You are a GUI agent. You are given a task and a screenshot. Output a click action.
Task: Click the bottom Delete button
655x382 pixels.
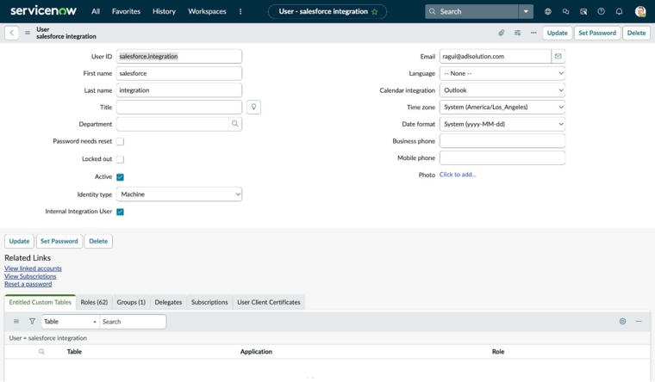[98, 242]
